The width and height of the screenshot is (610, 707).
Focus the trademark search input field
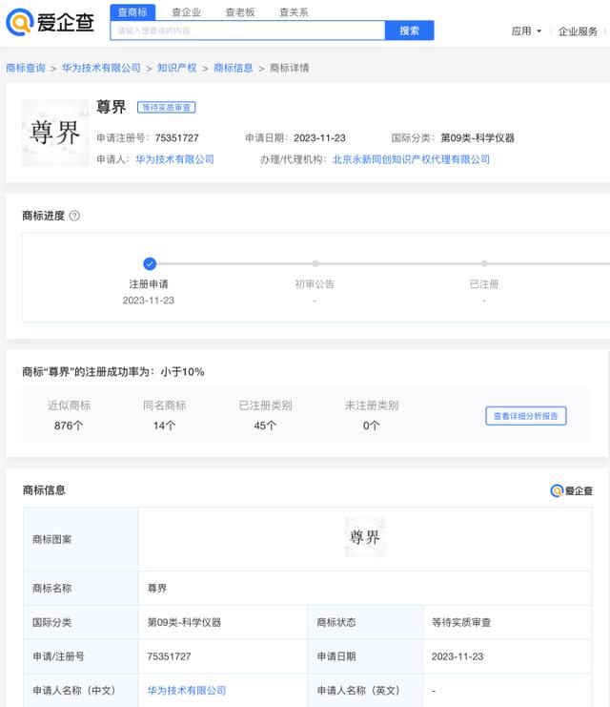(248, 31)
